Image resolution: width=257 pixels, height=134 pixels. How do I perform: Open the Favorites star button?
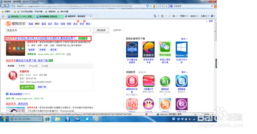point(6,12)
